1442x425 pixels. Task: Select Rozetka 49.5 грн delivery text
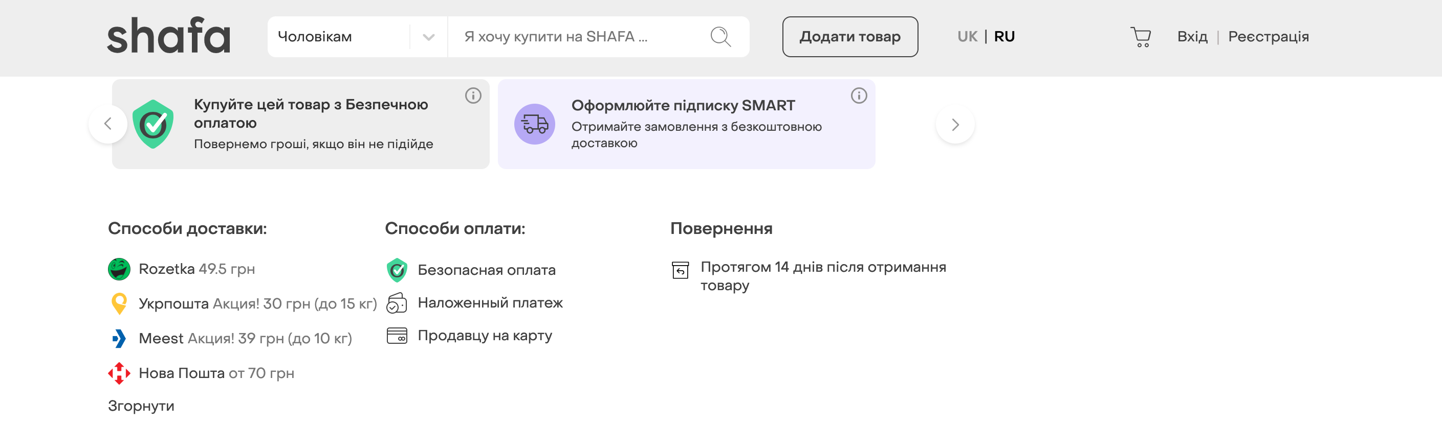[197, 269]
